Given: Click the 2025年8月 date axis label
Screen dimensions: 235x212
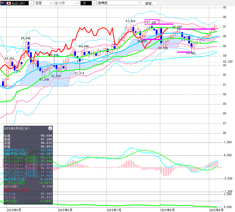Looking at the screenshot, I should (x=168, y=210).
